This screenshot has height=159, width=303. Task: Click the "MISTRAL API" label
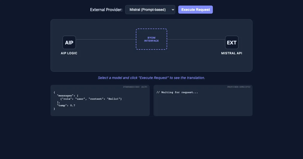pyautogui.click(x=232, y=53)
